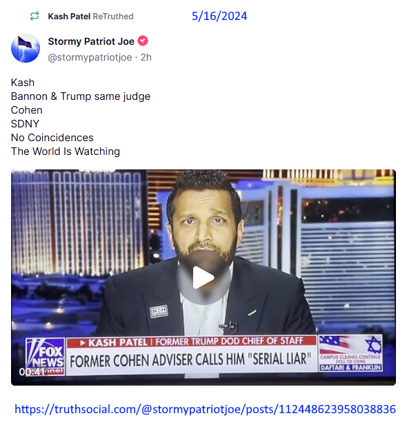Click the 'Bannon & Trump same judge' line
Image resolution: width=407 pixels, height=429 pixels.
tap(81, 96)
